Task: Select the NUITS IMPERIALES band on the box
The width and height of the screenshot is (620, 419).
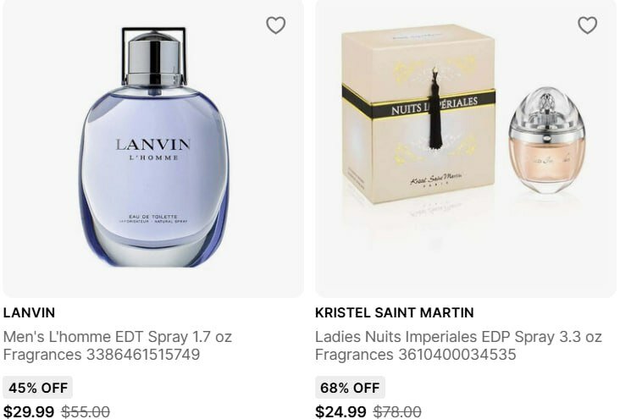Action: (418, 103)
